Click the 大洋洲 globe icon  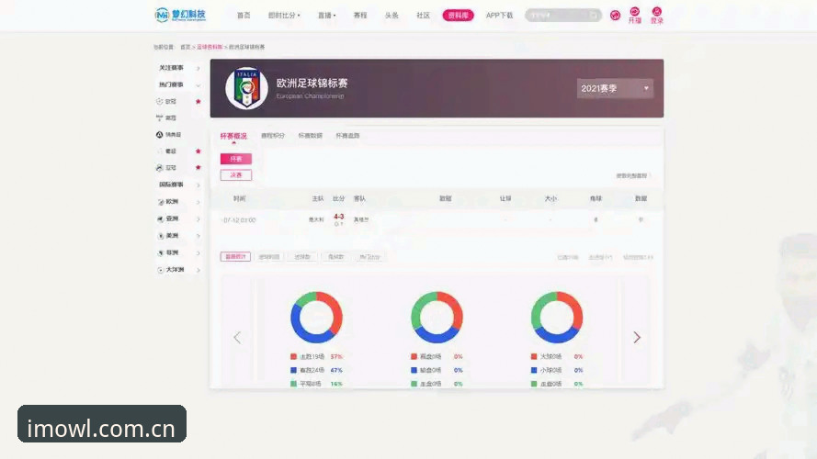click(x=161, y=270)
